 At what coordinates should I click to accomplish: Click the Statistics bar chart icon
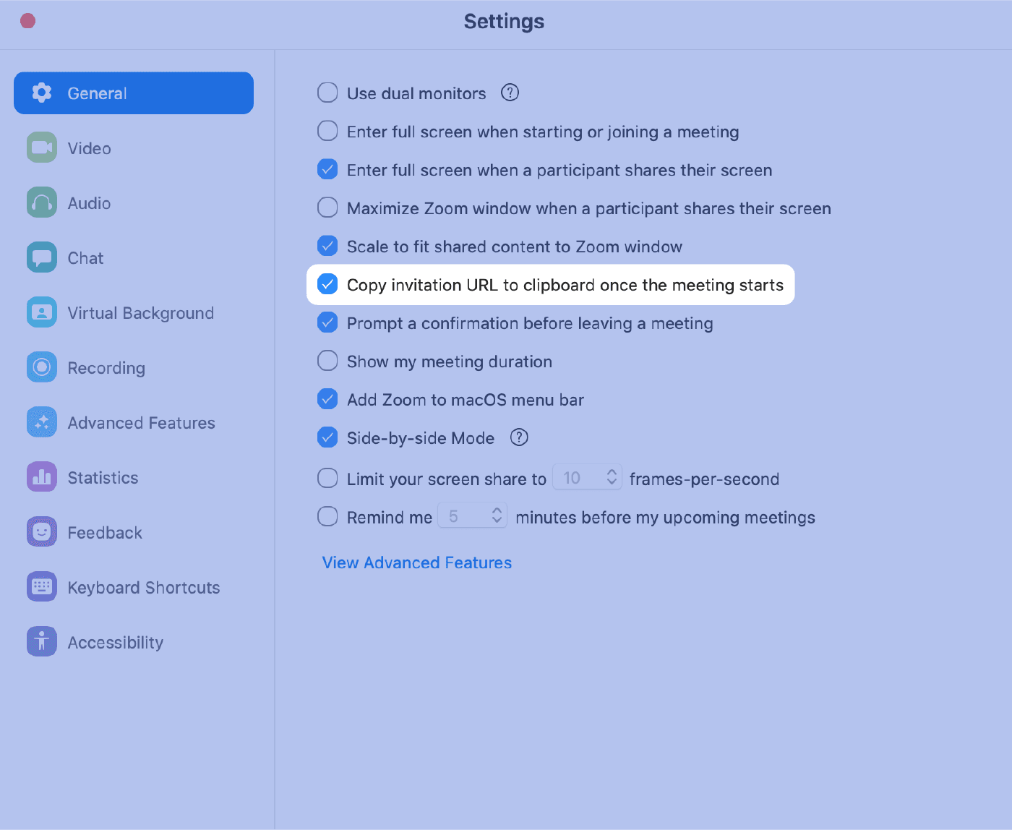41,477
